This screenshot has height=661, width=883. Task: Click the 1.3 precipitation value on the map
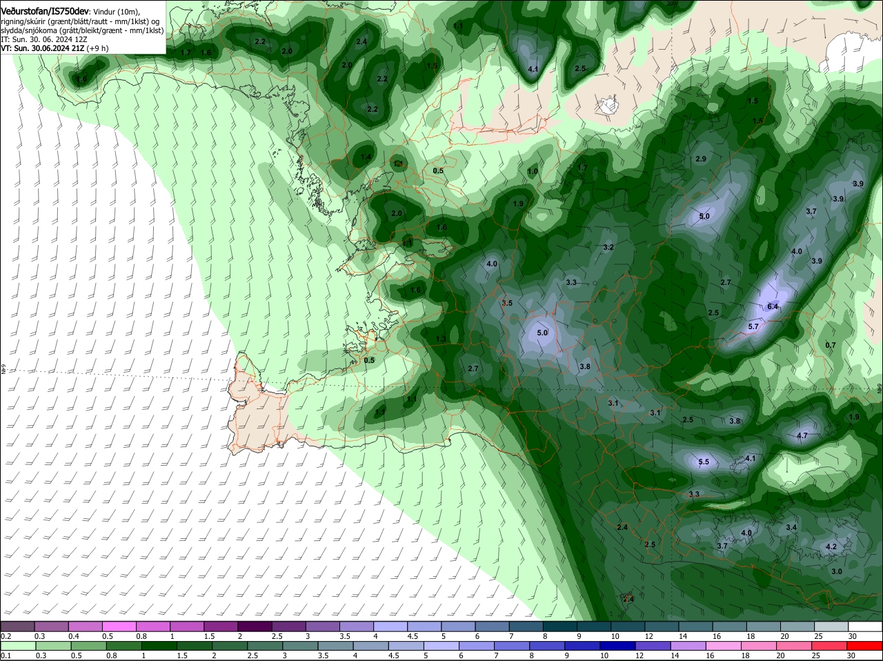[441, 338]
